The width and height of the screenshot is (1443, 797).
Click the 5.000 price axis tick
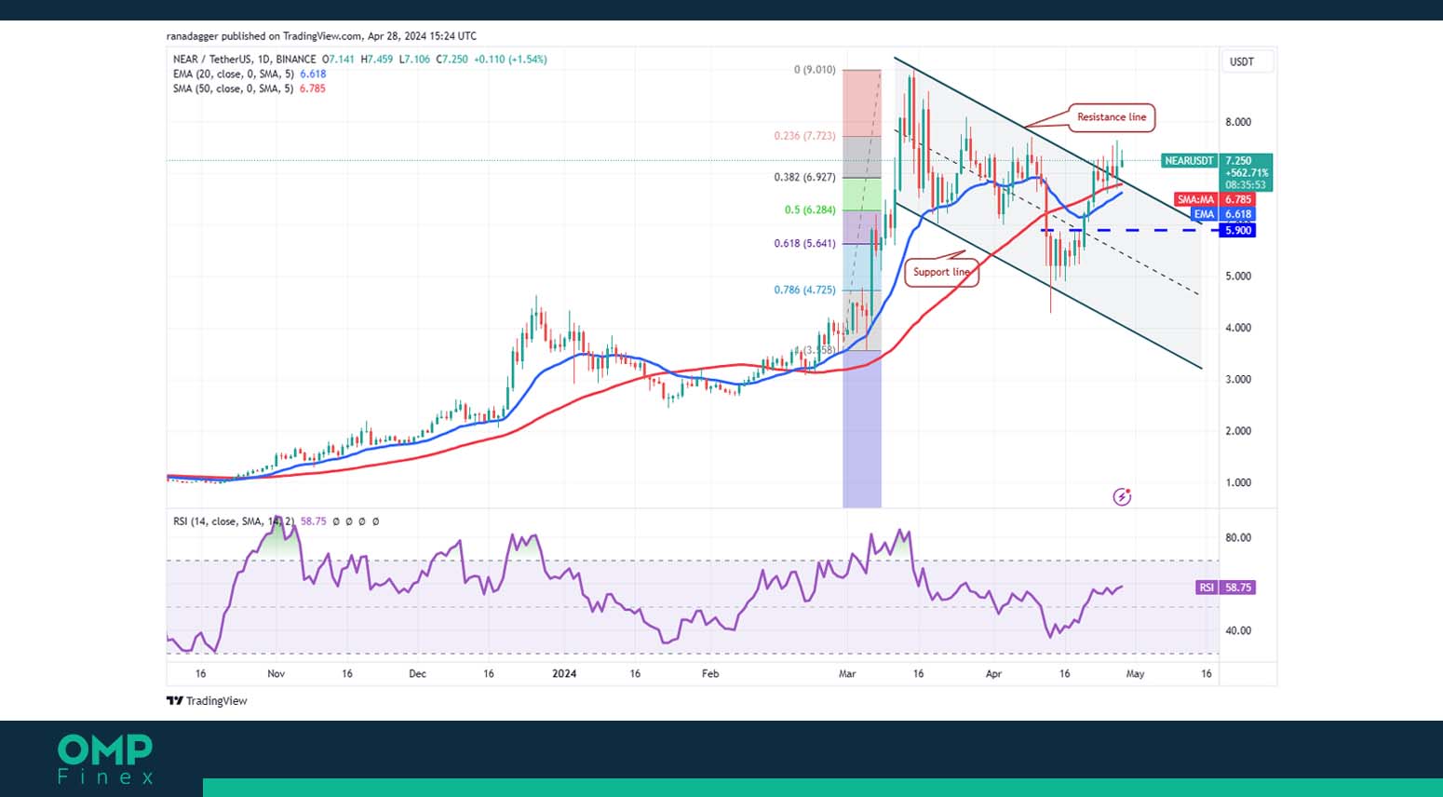click(1238, 277)
